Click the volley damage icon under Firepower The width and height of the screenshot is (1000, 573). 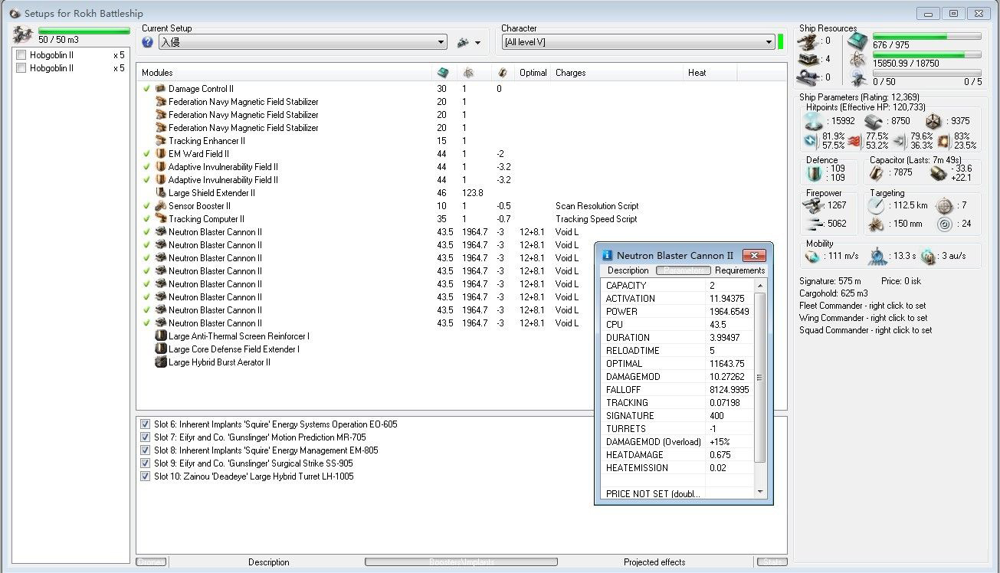(813, 224)
